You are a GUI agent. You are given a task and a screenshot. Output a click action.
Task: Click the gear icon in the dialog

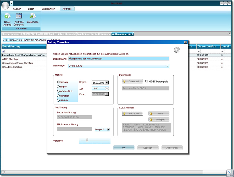point(177,50)
